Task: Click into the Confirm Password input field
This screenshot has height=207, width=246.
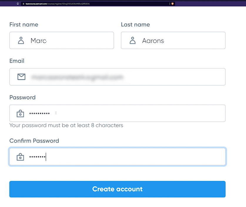Action: pyautogui.click(x=117, y=157)
